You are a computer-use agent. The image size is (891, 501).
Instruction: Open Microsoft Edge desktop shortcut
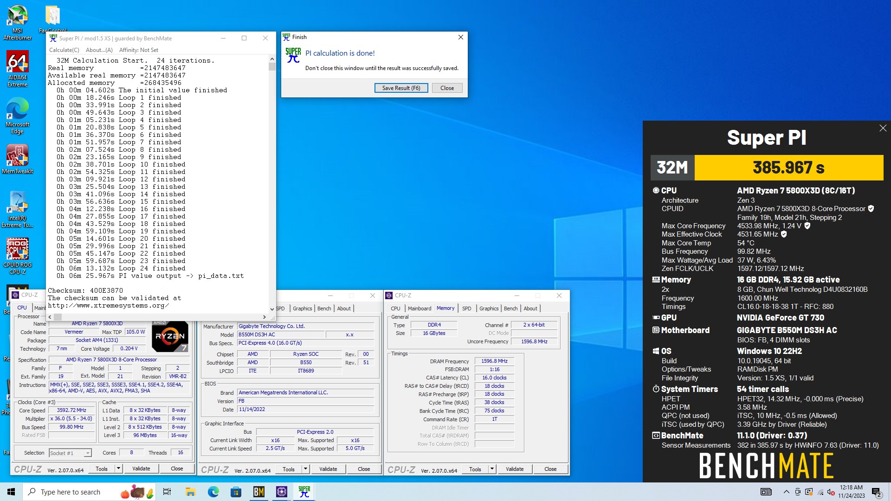(x=17, y=116)
